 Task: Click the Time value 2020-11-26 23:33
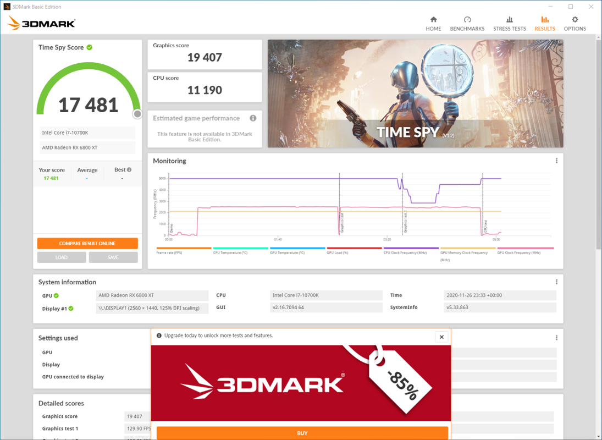click(500, 295)
